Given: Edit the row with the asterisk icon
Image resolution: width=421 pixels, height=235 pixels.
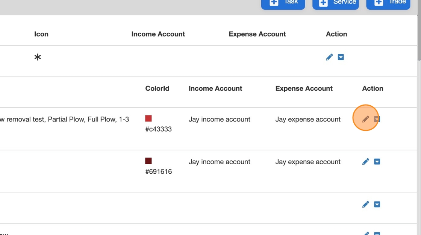Looking at the screenshot, I should tap(329, 57).
